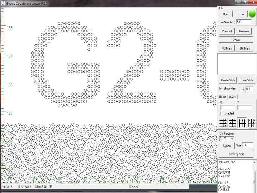This screenshot has width=257, height=193.
Task: Click the 'Zoom' mode label in status bar
Action: pyautogui.click(x=134, y=187)
